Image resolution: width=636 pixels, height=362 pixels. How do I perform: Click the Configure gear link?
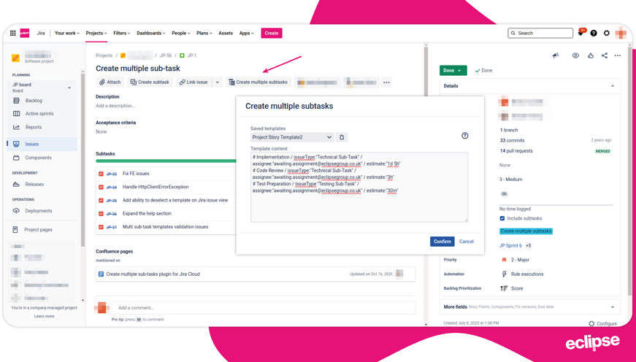point(602,323)
